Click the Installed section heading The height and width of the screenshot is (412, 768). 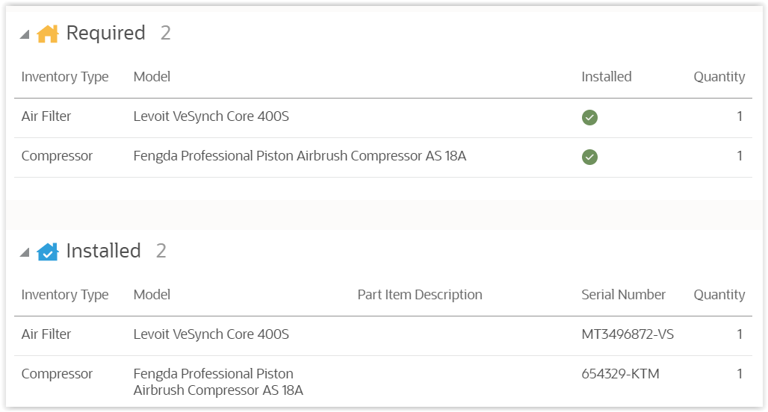(x=103, y=251)
